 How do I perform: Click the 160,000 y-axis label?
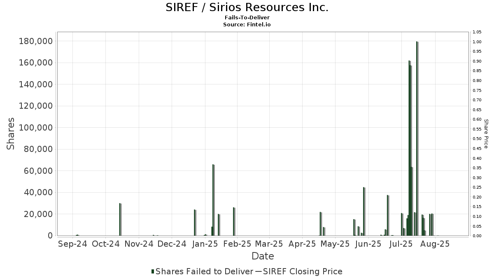[35, 63]
